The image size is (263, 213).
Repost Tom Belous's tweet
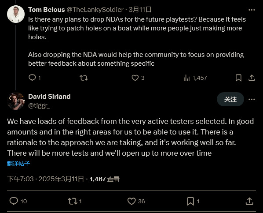tap(84, 78)
